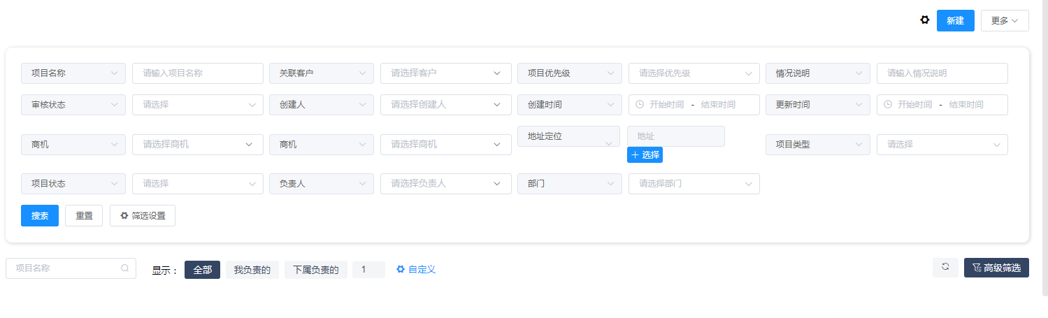Click the 搜索 button
1048x318 pixels.
pyautogui.click(x=40, y=216)
